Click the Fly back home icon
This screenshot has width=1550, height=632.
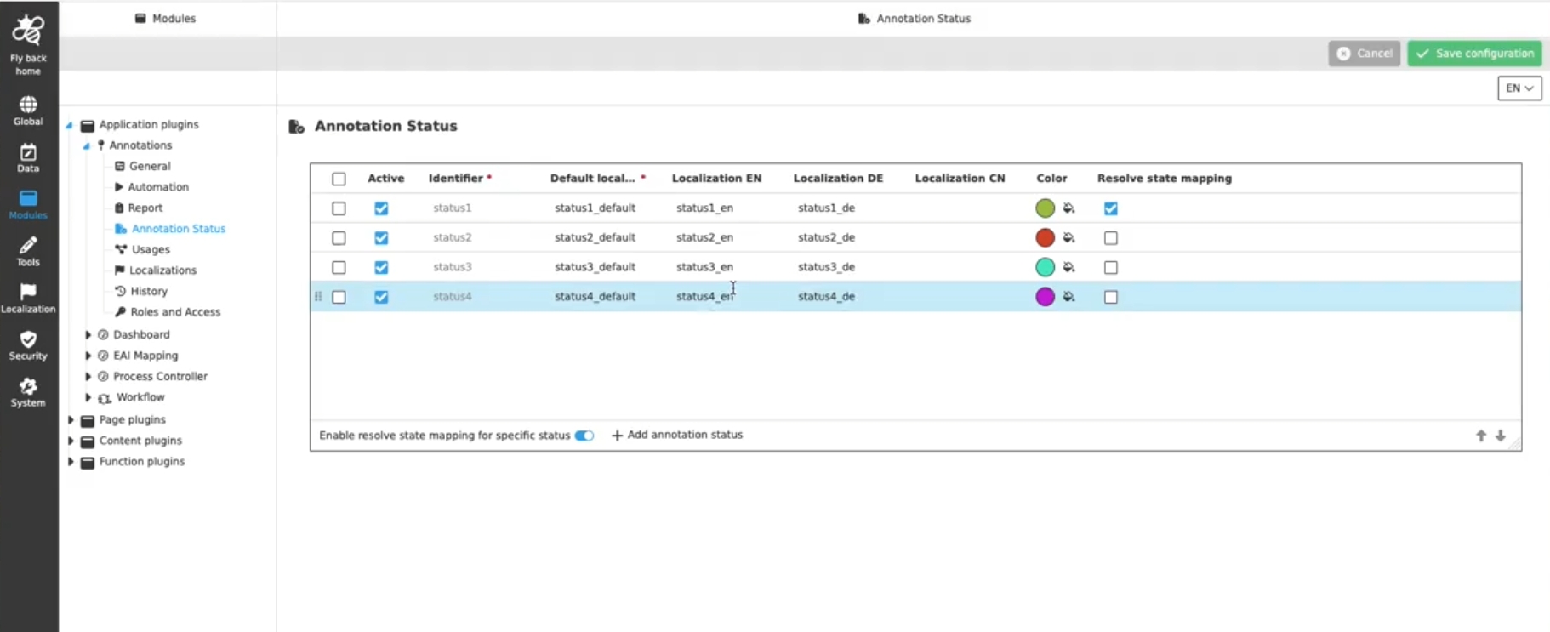coord(28,31)
